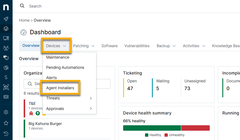The height and width of the screenshot is (140, 240).
Task: Open the Dashboard gauge icon in sidebar
Action: point(6,29)
